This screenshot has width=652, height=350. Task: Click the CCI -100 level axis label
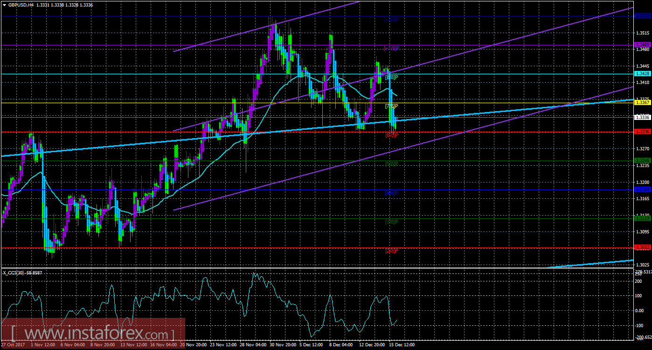pyautogui.click(x=640, y=325)
